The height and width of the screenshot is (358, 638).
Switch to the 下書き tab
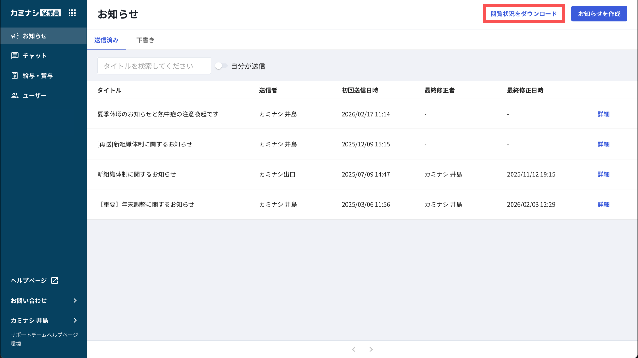(x=145, y=40)
